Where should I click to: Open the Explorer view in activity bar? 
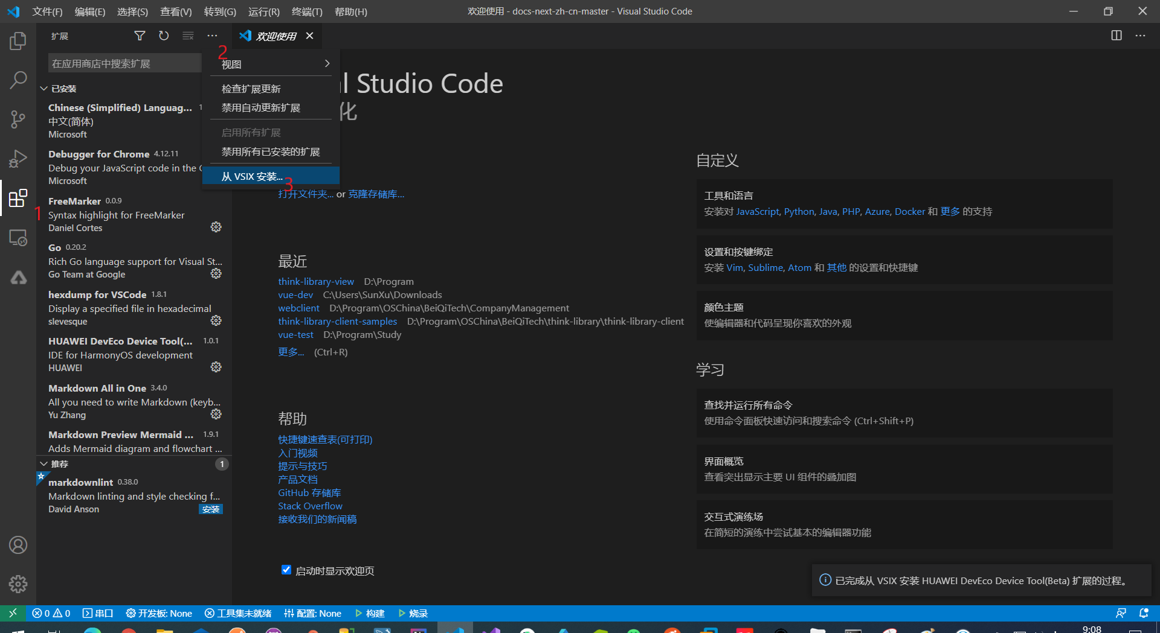coord(18,41)
